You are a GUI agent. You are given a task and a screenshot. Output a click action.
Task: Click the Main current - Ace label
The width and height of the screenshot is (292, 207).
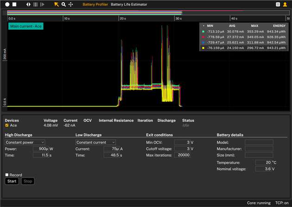[25, 26]
